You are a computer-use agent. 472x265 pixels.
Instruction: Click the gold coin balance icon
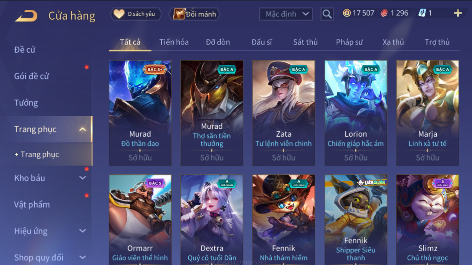(x=347, y=13)
